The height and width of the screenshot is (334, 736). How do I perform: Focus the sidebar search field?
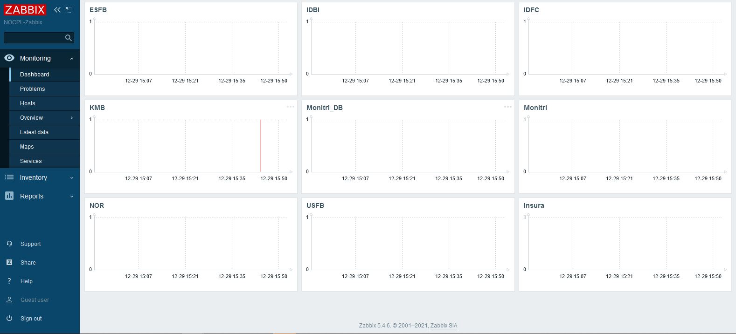click(x=39, y=38)
